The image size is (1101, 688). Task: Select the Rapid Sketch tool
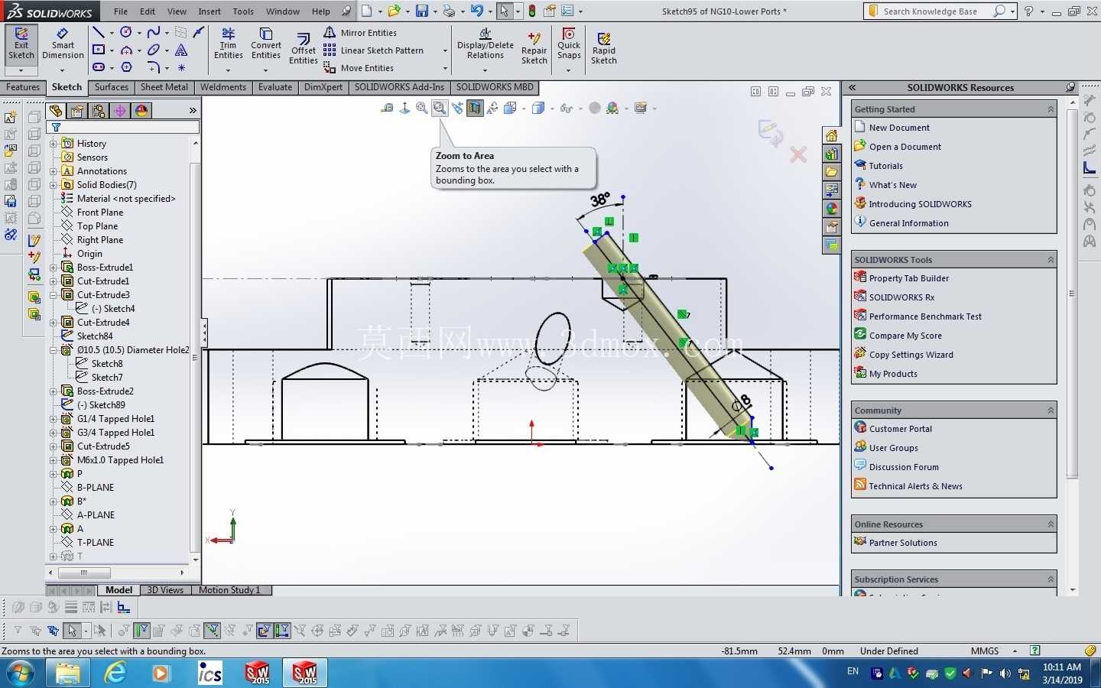point(604,49)
